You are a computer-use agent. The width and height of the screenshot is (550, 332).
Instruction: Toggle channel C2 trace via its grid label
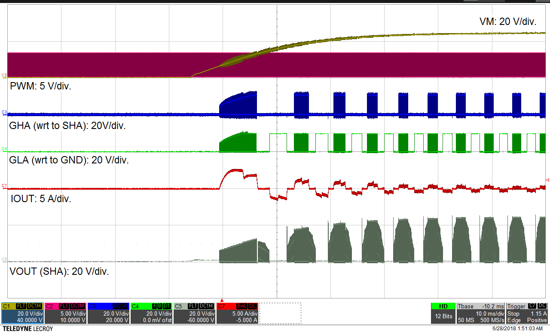(x=3, y=75)
